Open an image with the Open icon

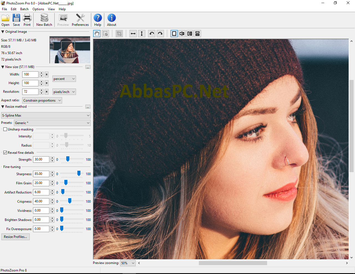tap(5, 20)
